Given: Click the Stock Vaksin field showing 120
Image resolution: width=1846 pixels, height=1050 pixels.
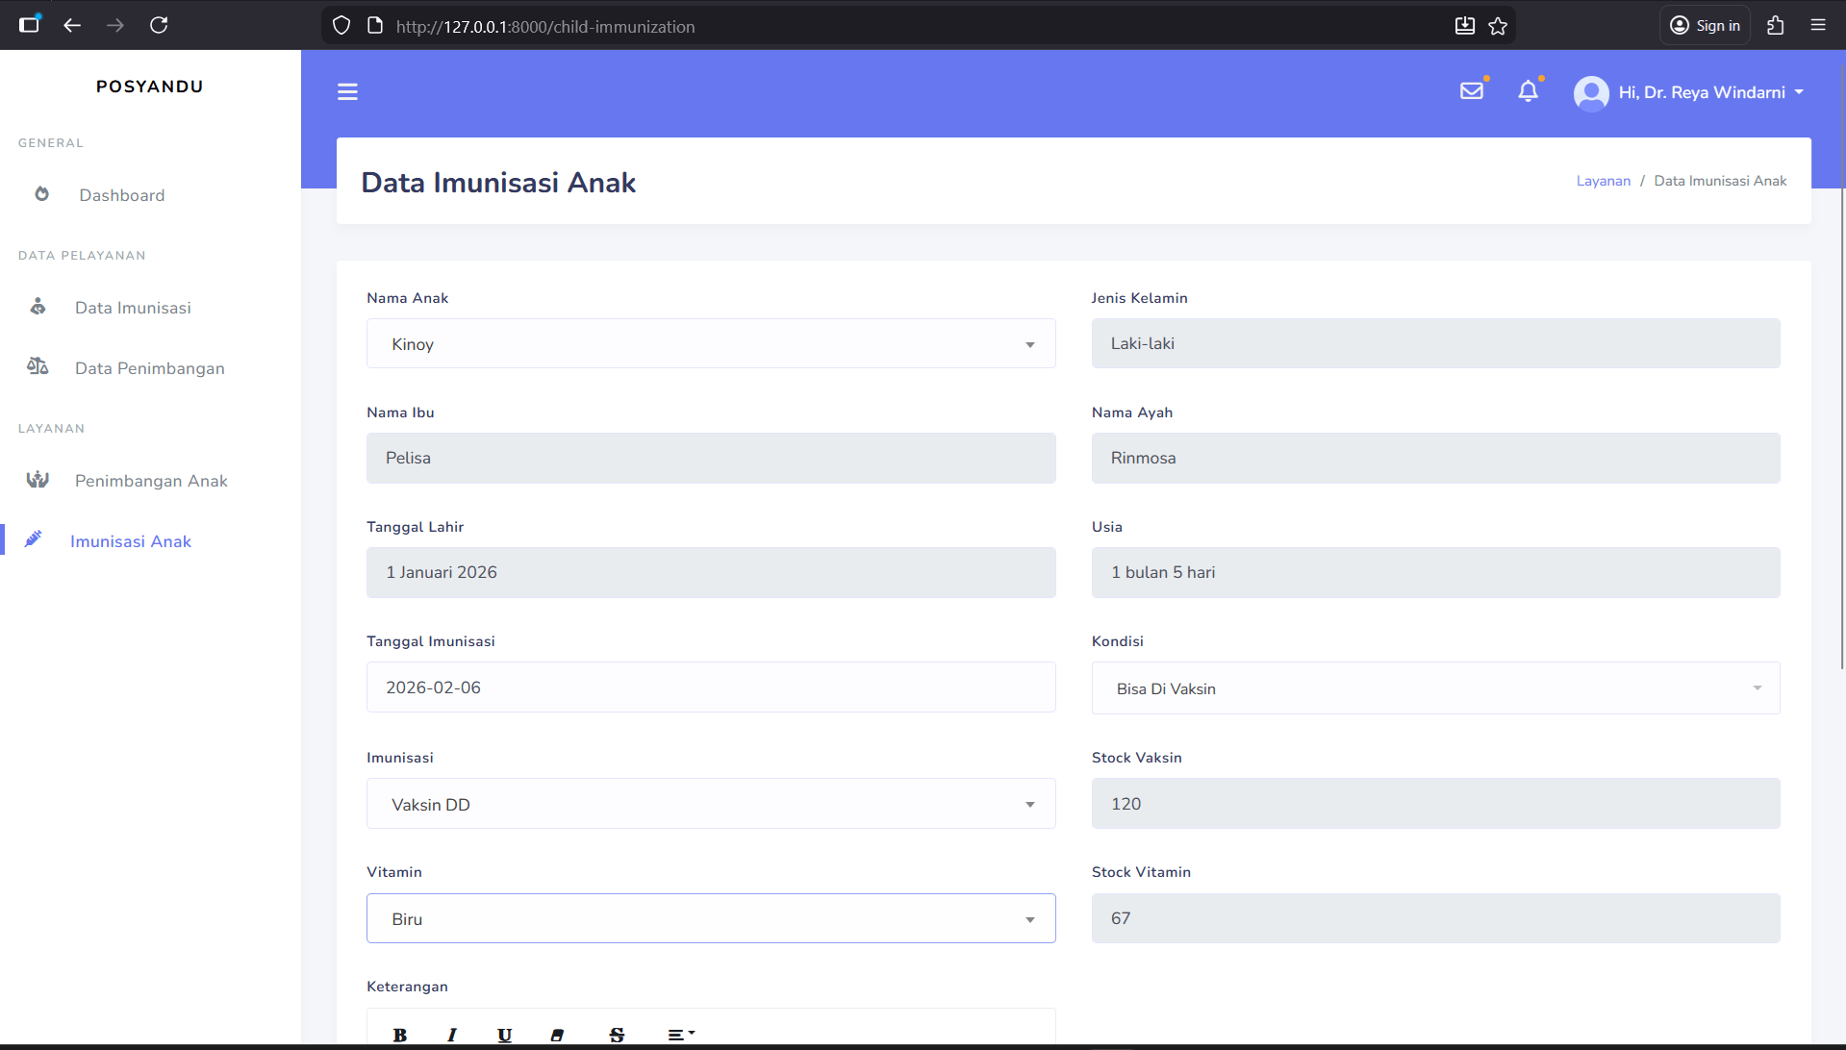Looking at the screenshot, I should (x=1435, y=804).
